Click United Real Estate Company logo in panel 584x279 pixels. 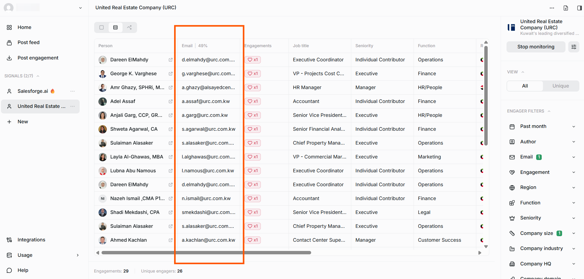click(511, 27)
